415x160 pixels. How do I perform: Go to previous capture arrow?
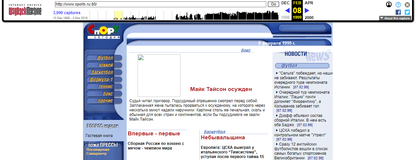point(287,11)
